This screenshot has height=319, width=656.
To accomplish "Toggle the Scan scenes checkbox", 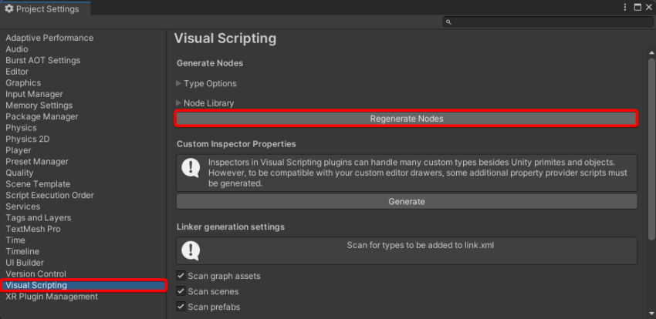I will point(181,291).
